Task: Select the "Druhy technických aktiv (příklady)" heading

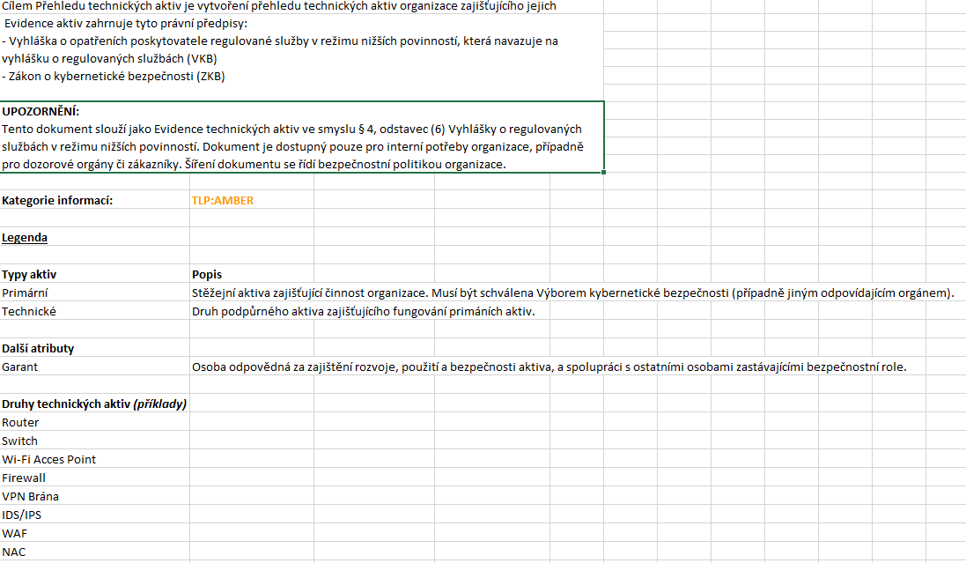Action: coord(94,404)
